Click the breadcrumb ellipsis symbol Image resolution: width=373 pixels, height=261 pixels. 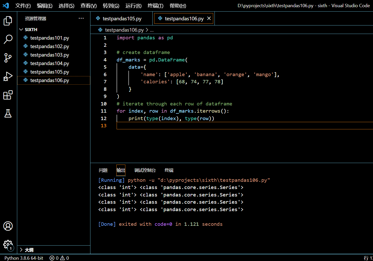(x=152, y=30)
